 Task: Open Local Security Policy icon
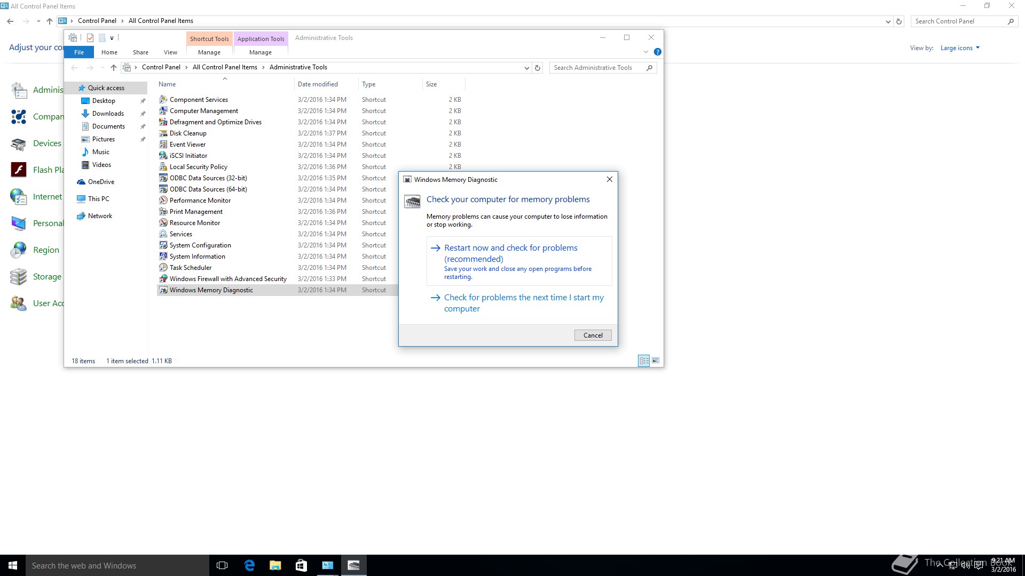163,167
